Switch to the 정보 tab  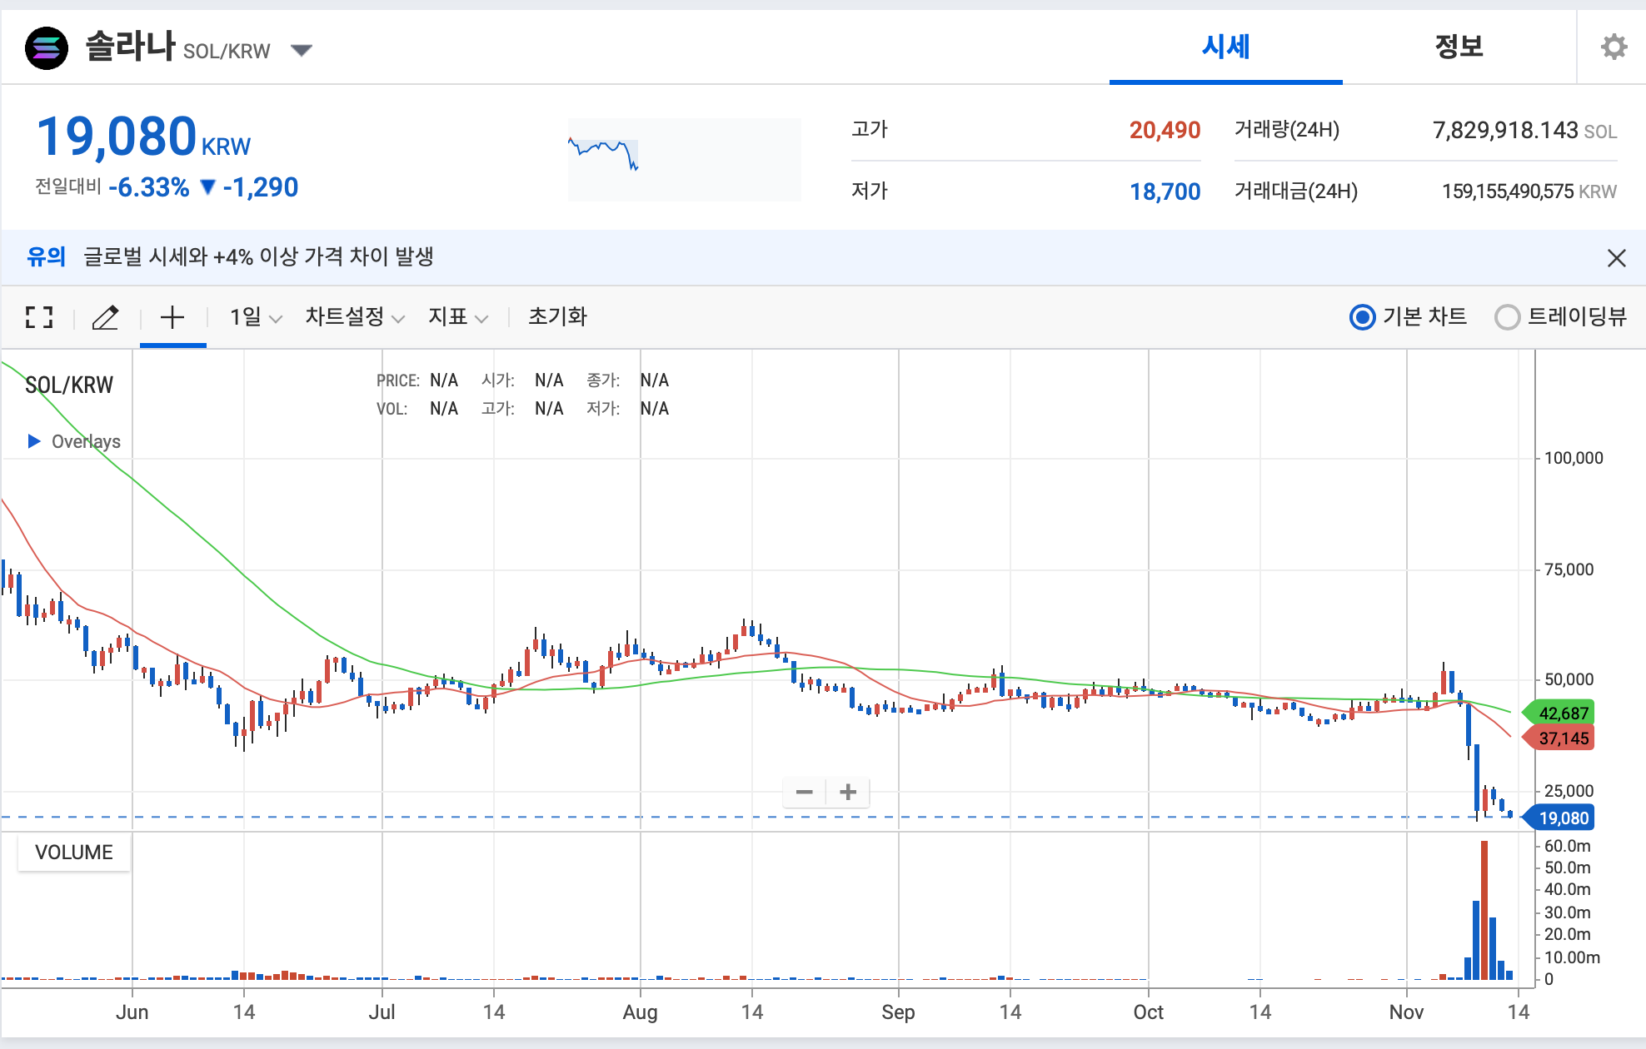click(1459, 47)
